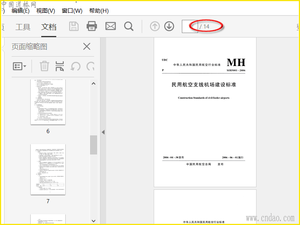Click thumbnail scrollbar up arrow
Screen dimensions: 300x225
93,84
